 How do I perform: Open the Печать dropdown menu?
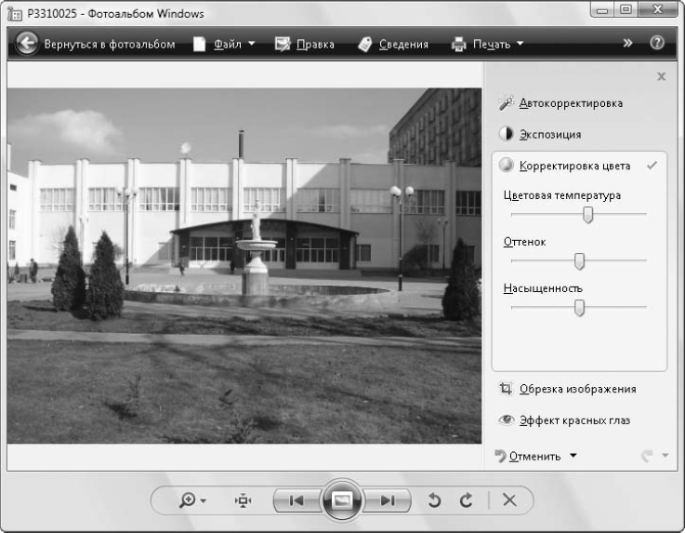tap(488, 44)
